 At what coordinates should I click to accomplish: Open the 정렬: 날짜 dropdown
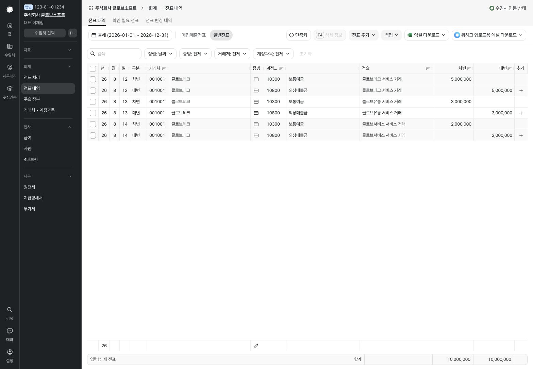[x=160, y=54]
